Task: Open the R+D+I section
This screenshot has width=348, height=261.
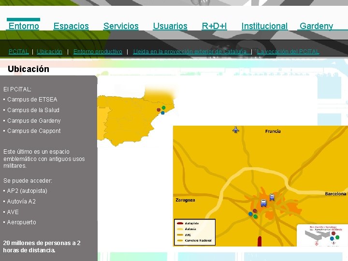Action: pyautogui.click(x=215, y=26)
